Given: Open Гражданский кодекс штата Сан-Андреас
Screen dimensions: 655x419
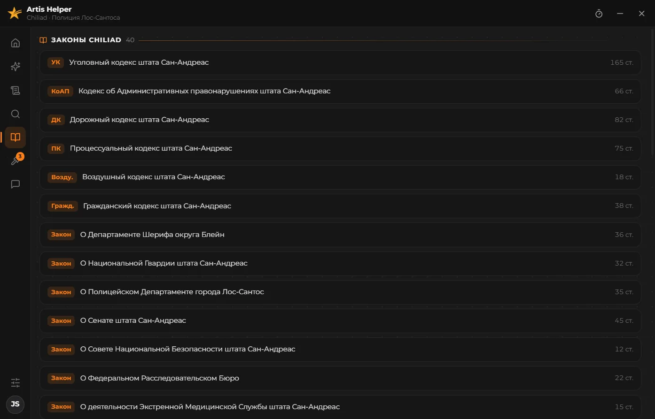Looking at the screenshot, I should (340, 206).
